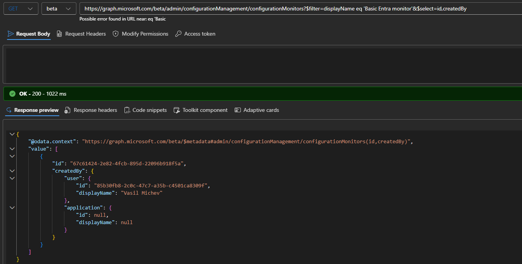Click the Request Body run icon
Image resolution: width=522 pixels, height=264 pixels.
pos(10,34)
